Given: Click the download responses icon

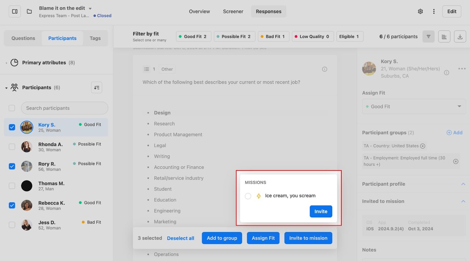Looking at the screenshot, I should click(x=460, y=37).
